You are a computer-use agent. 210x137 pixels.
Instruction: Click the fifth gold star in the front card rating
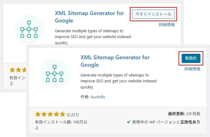pyautogui.click(x=62, y=114)
